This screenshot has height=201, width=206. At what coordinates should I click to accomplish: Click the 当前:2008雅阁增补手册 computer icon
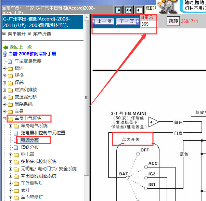[5, 54]
